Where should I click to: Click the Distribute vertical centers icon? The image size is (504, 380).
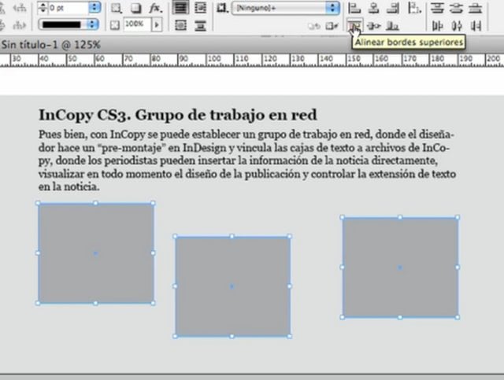456,8
